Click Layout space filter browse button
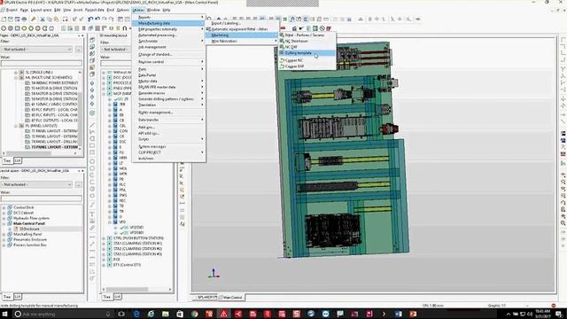The width and height of the screenshot is (567, 319). pyautogui.click(x=79, y=184)
